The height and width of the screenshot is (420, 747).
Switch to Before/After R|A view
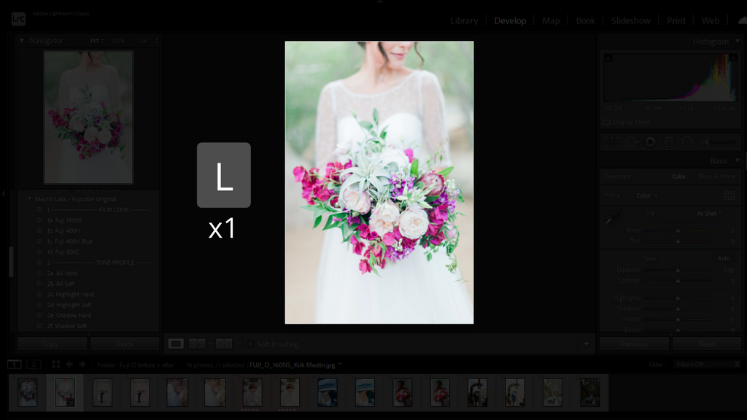click(x=197, y=344)
